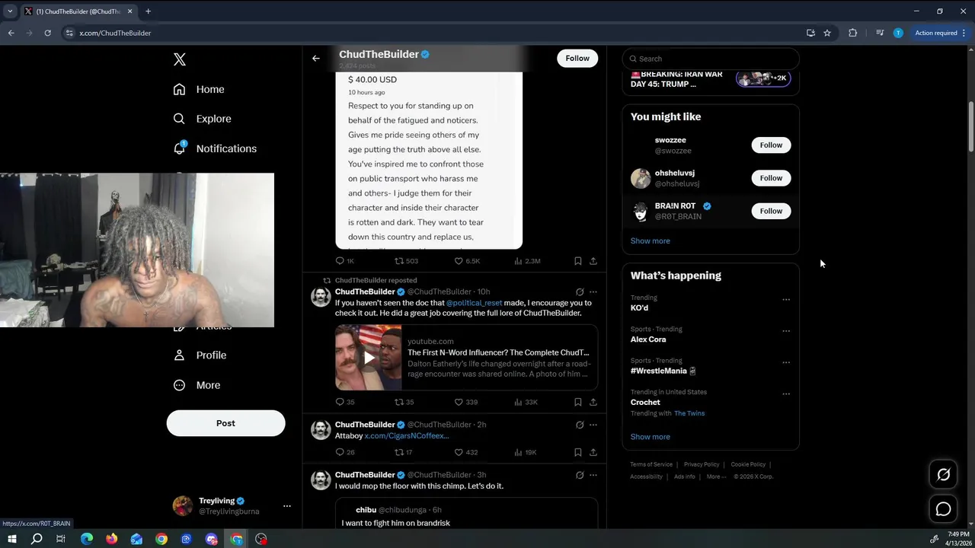Share the Attaboy post
The image size is (975, 548).
(x=593, y=452)
